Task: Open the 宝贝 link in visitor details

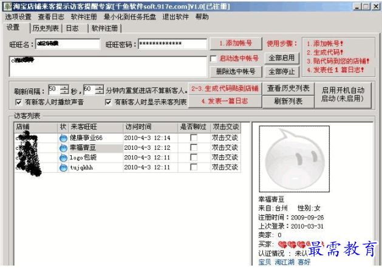Action: [265, 262]
